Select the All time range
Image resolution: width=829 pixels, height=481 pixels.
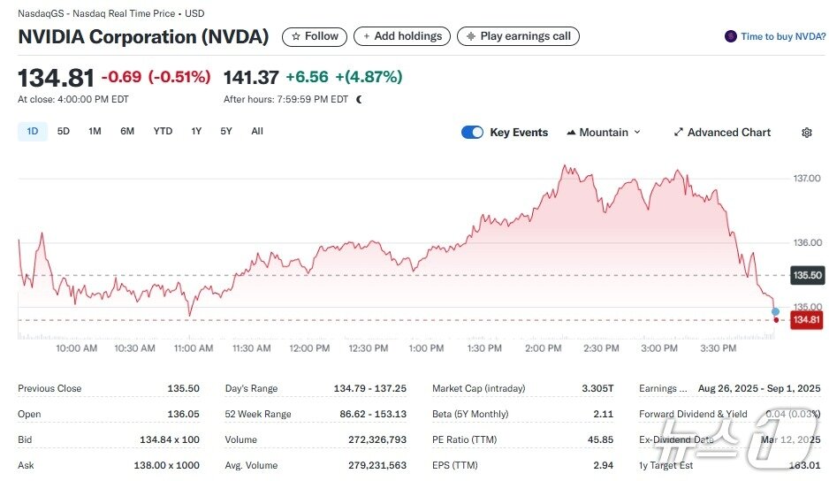coord(257,132)
